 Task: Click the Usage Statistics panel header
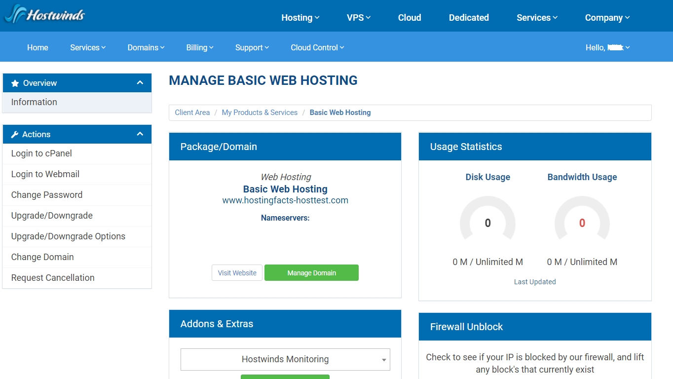535,147
